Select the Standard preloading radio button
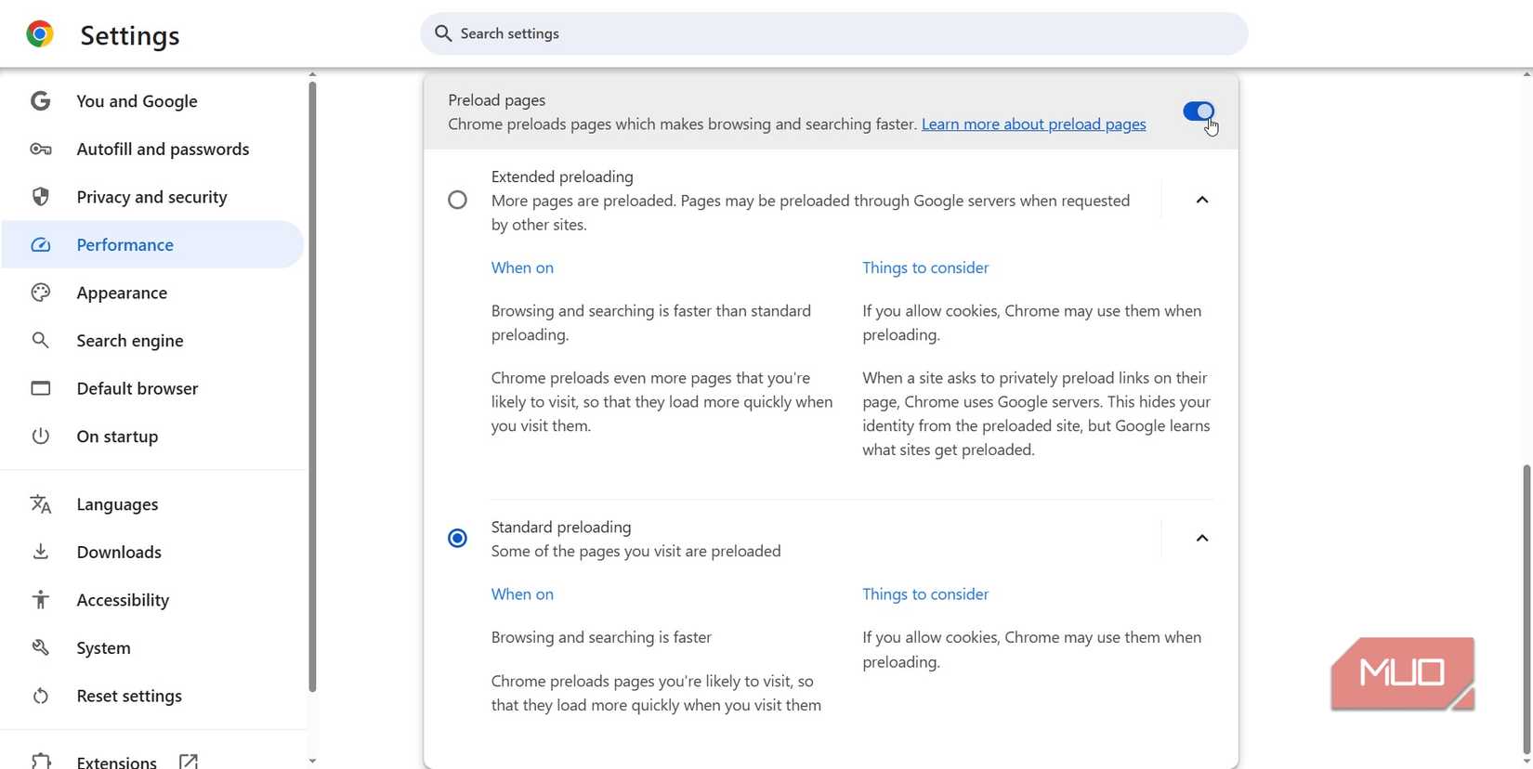This screenshot has height=769, width=1533. click(457, 538)
